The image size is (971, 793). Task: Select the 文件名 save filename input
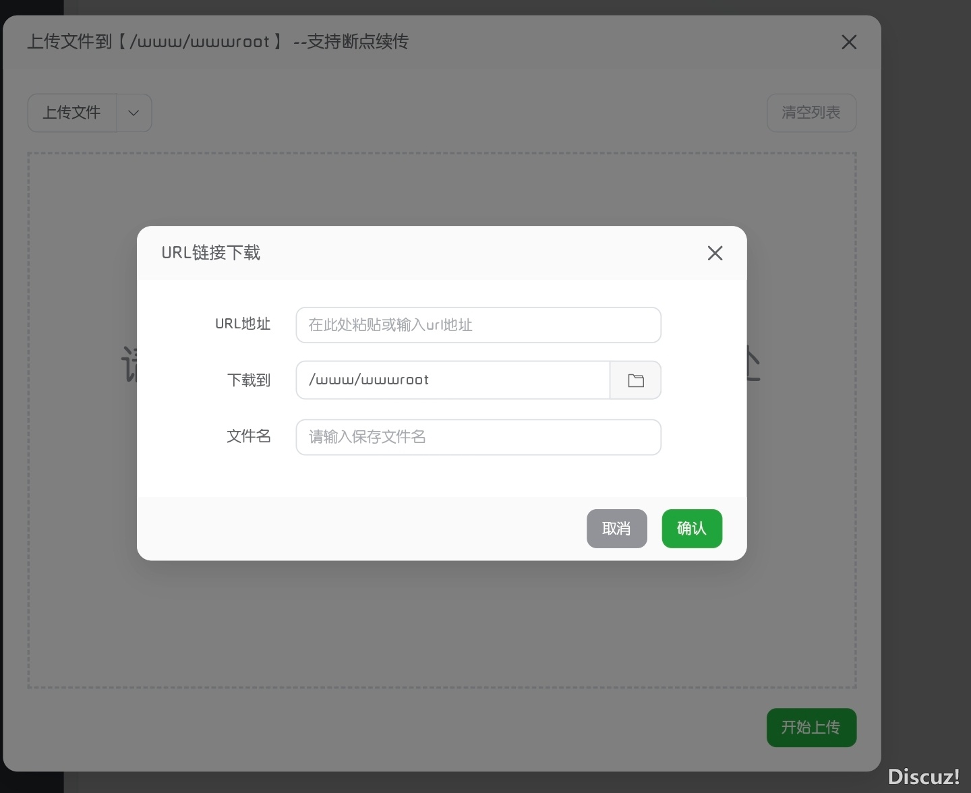pos(478,437)
